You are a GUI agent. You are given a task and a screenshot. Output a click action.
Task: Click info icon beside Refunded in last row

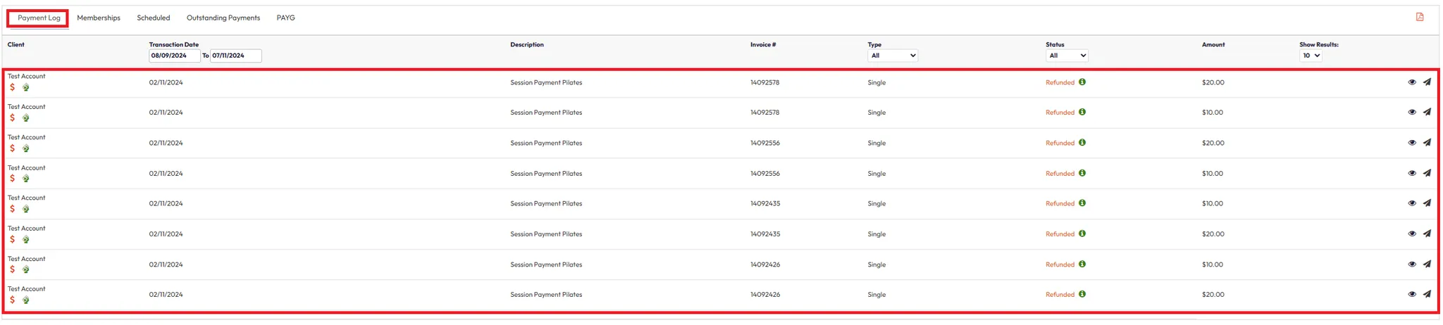pos(1082,294)
